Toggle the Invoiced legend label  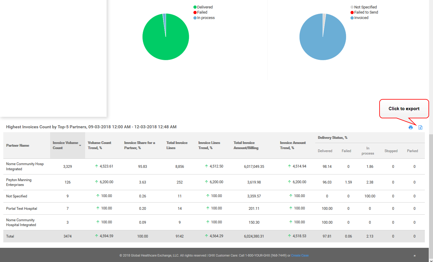[361, 18]
